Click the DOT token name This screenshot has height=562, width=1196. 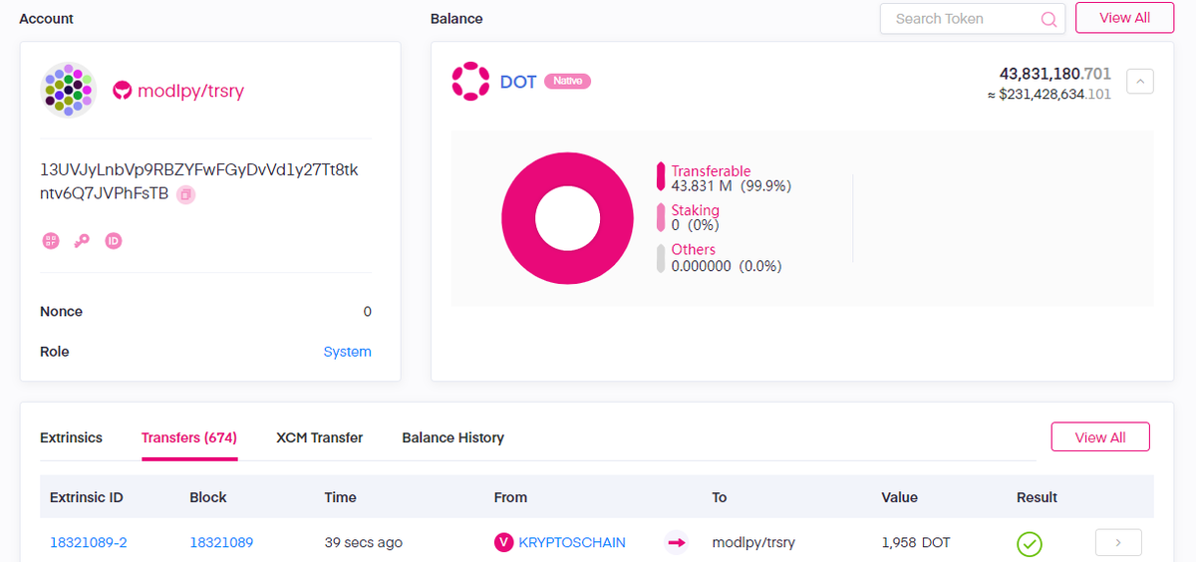(518, 82)
